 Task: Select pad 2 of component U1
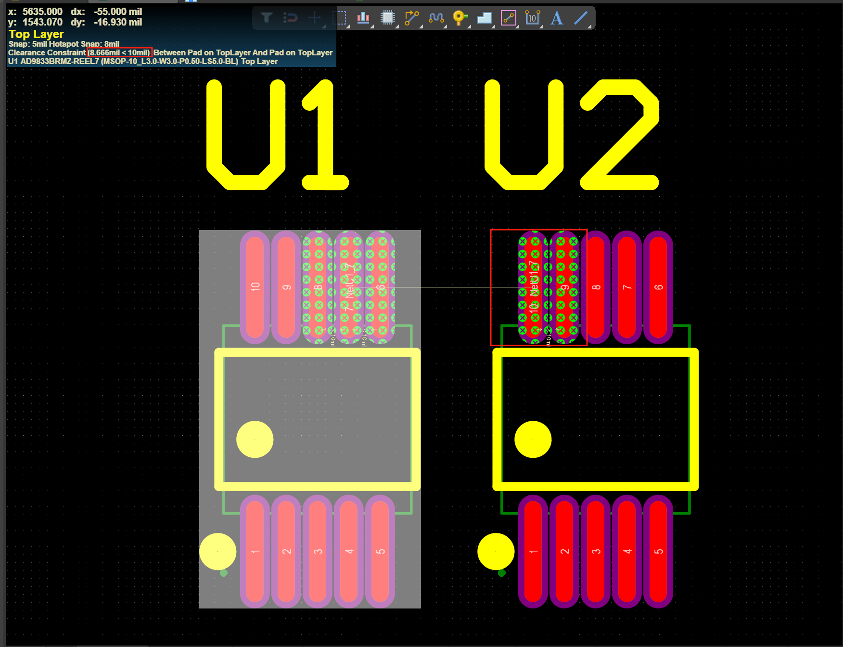pyautogui.click(x=286, y=552)
